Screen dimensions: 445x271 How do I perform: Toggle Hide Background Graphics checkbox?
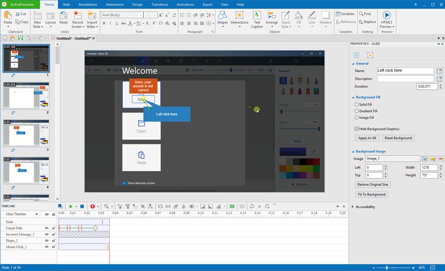(x=356, y=129)
